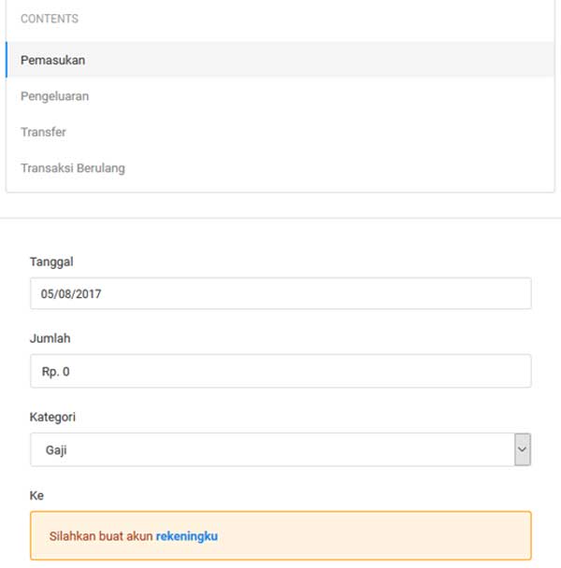Open the Kategori select box showing Gaji
Screen dimensions: 561x568
click(x=271, y=449)
